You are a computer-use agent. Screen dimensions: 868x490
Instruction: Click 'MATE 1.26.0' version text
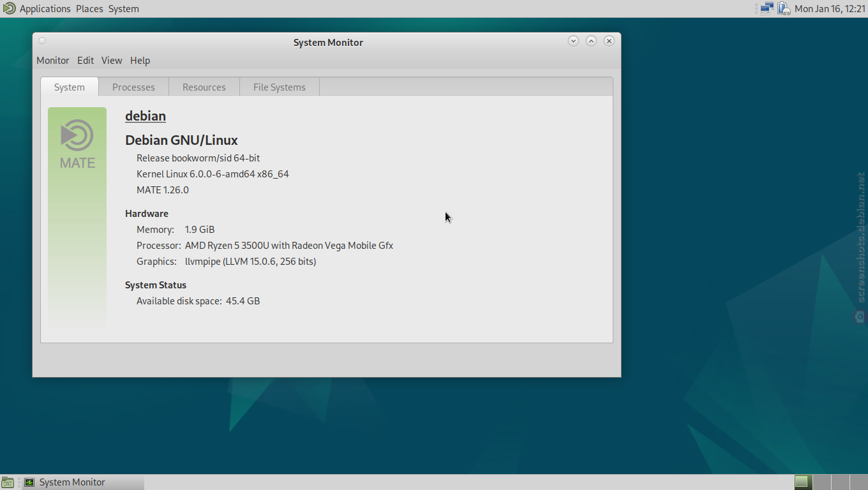click(x=163, y=190)
